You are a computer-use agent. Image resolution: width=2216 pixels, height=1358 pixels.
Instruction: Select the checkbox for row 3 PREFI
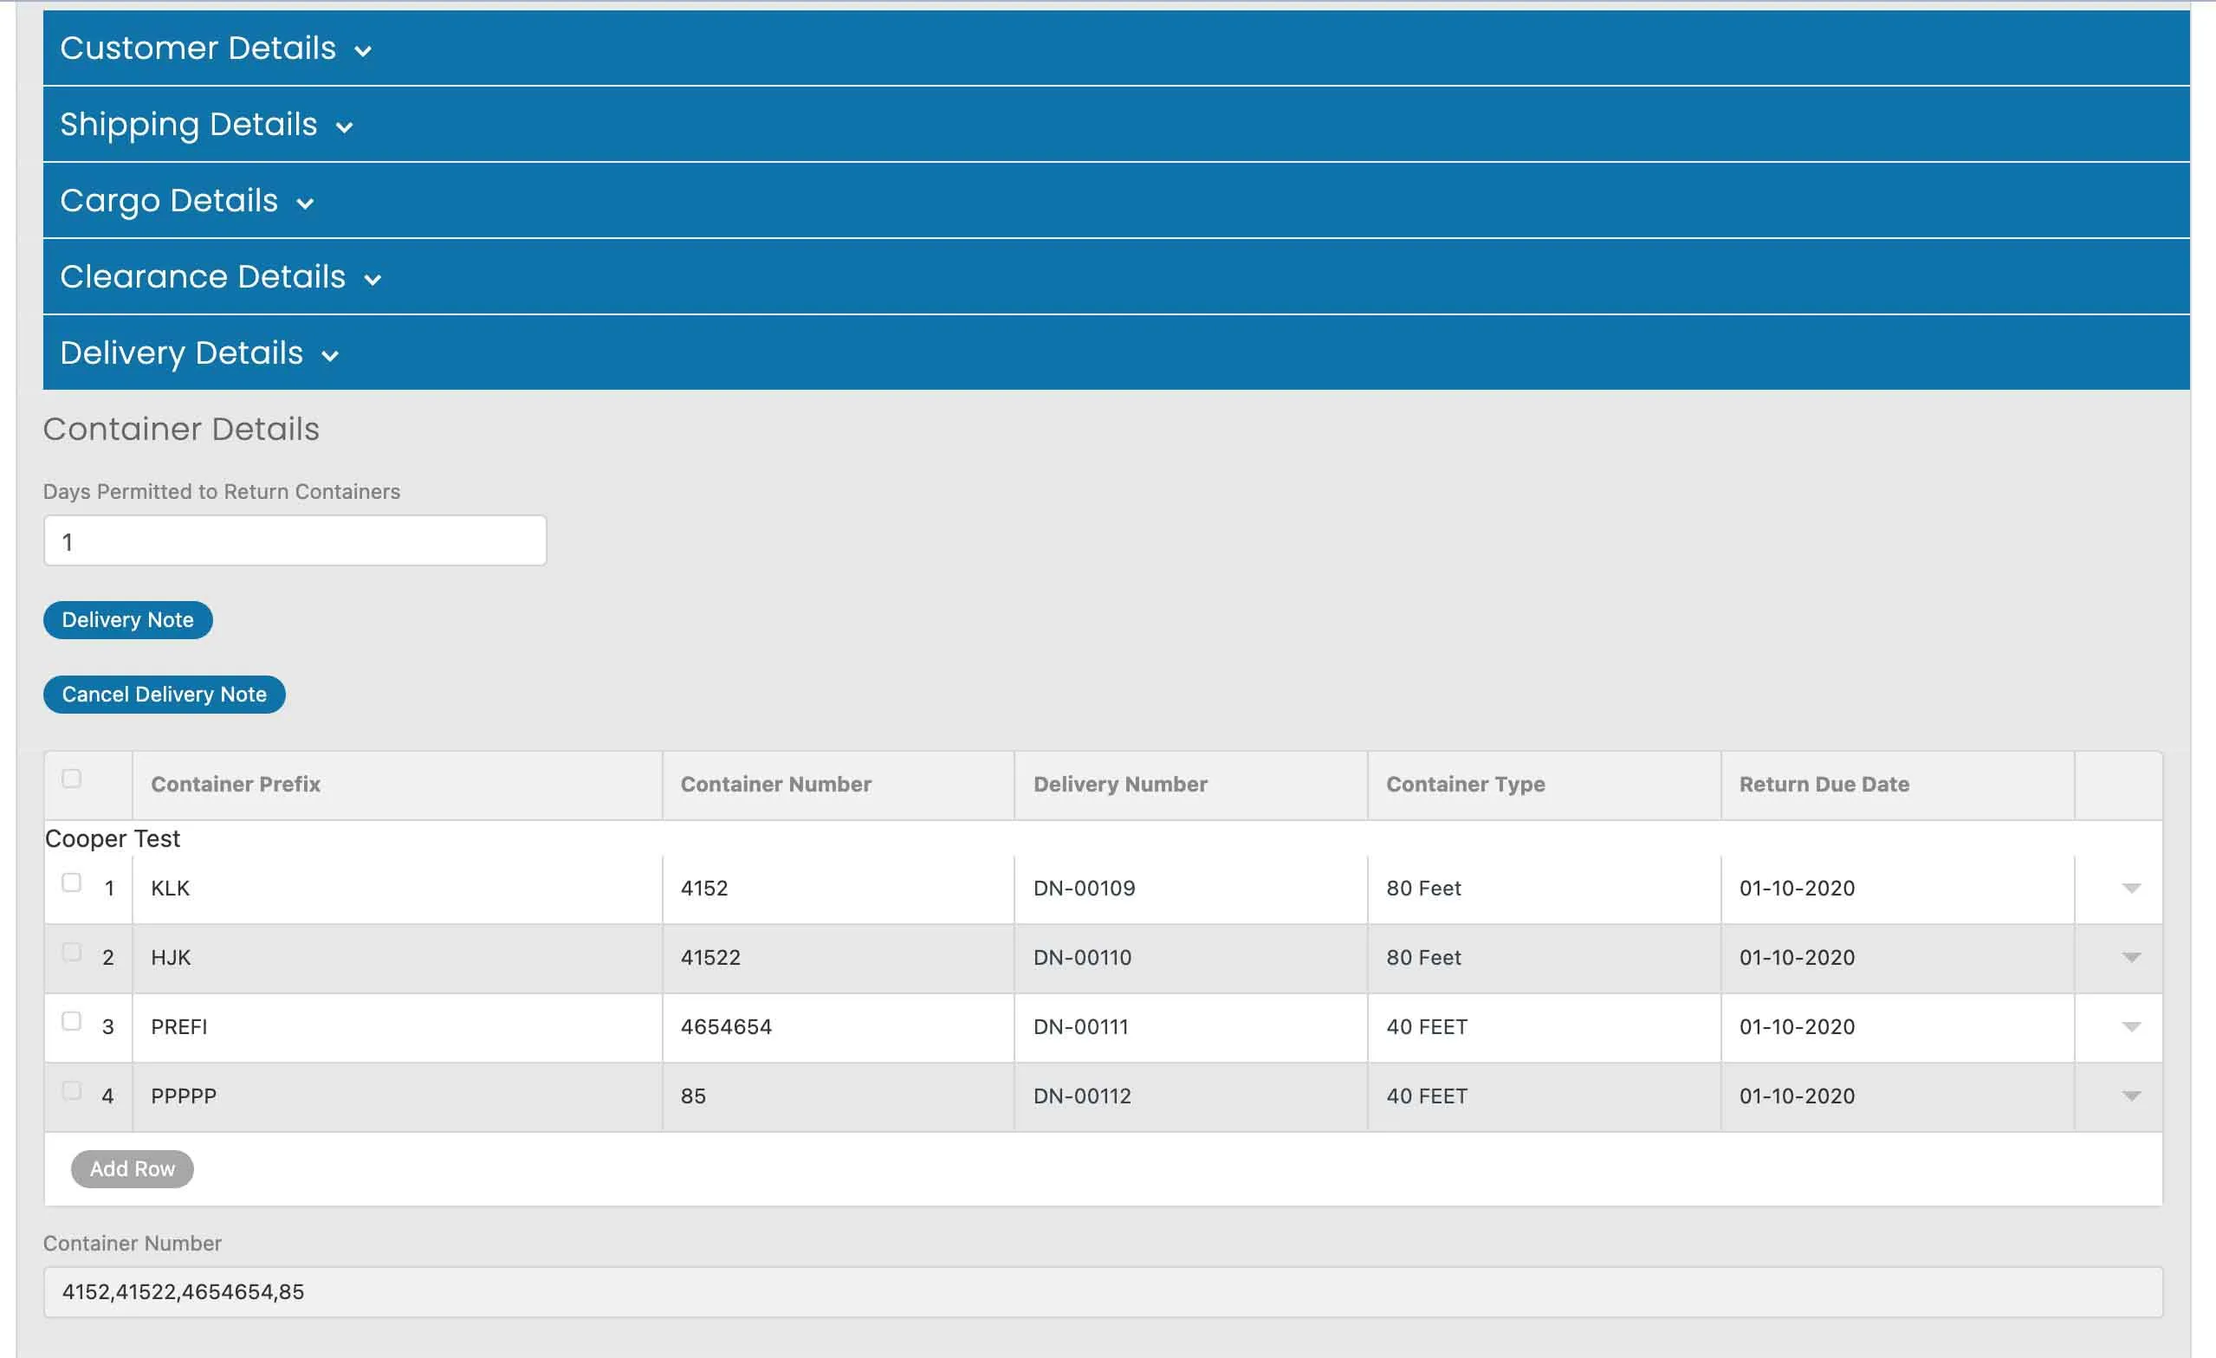(x=72, y=1021)
